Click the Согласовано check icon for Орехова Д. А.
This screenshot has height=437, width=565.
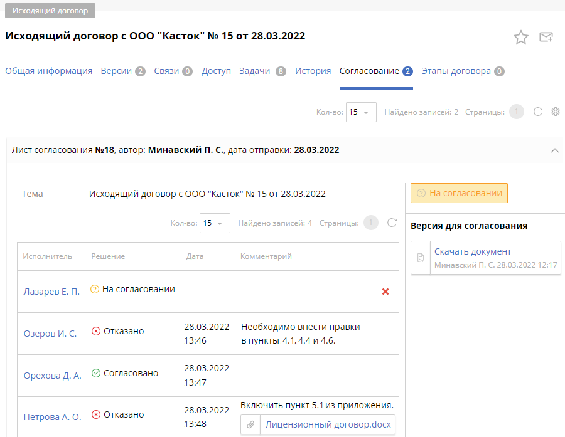96,373
